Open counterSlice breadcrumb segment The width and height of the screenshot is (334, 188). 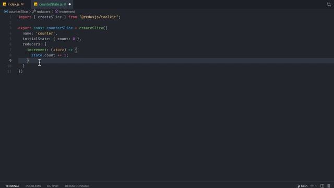pos(16,11)
